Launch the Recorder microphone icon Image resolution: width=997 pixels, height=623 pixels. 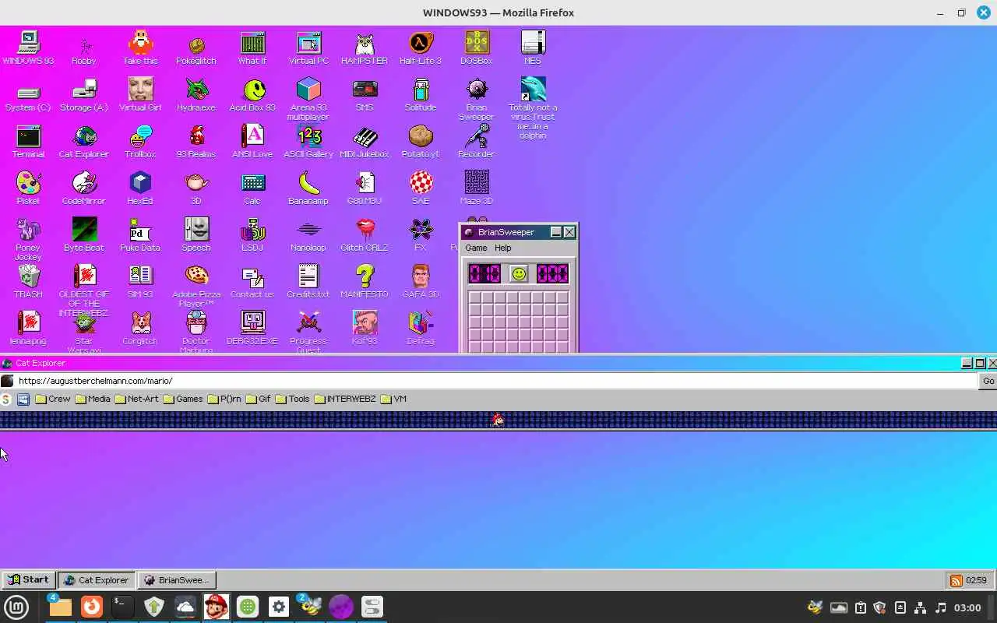(477, 142)
